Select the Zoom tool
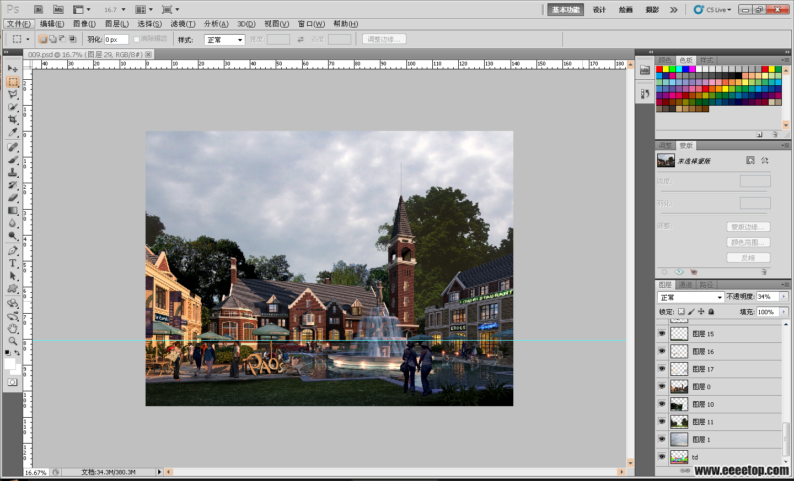This screenshot has height=481, width=794. pos(13,341)
